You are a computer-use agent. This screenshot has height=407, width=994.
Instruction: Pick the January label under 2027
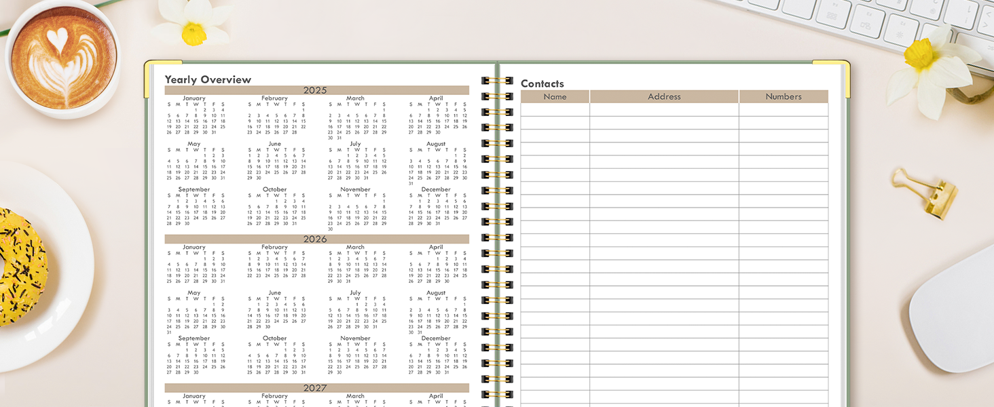(194, 396)
